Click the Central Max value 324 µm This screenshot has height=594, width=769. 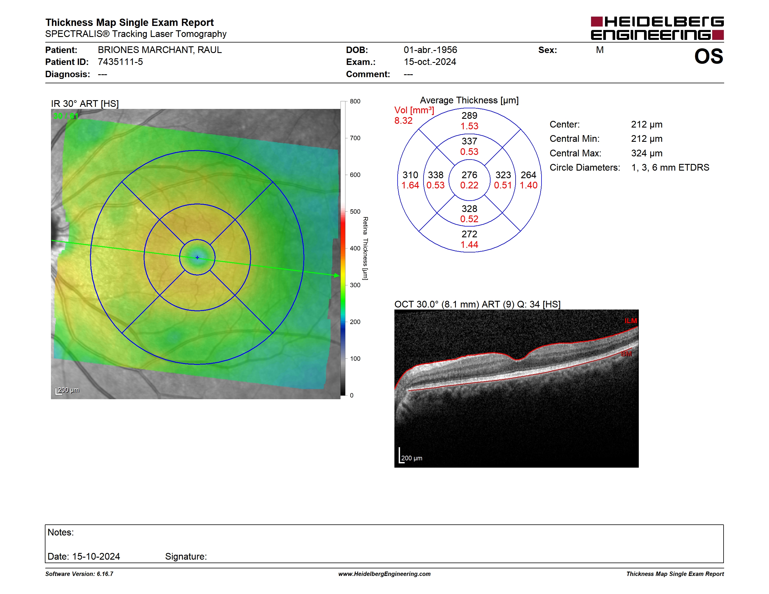point(646,153)
